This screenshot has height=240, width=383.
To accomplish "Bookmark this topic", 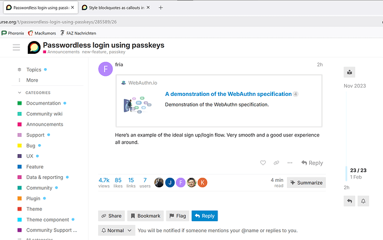I will coord(145,216).
